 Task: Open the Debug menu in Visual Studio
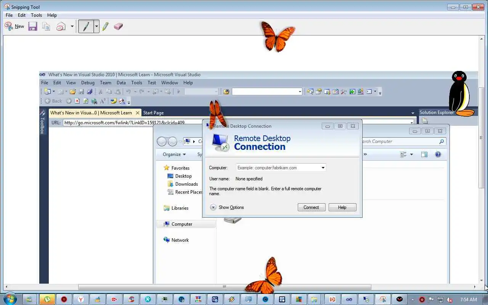[88, 82]
